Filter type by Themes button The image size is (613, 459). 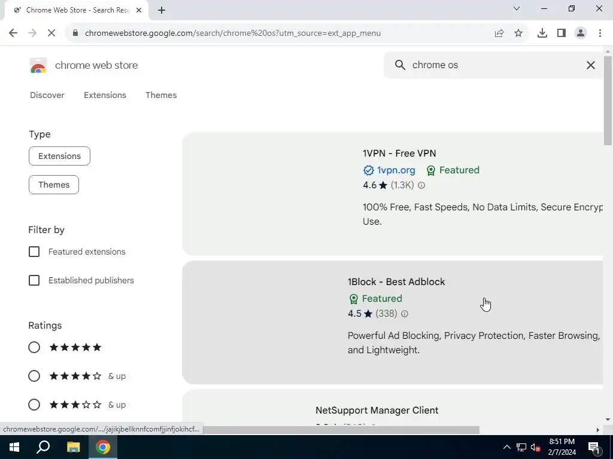coord(53,185)
